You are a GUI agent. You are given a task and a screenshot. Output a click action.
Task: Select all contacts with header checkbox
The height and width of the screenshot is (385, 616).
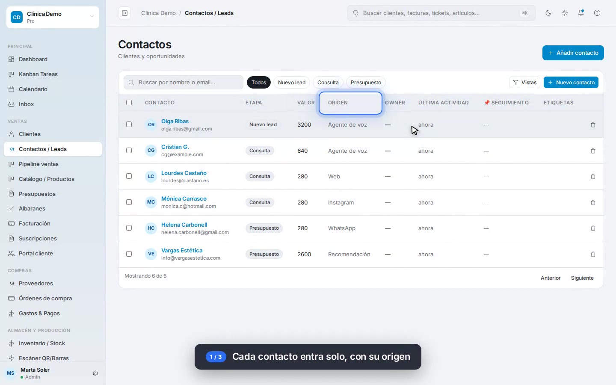click(x=129, y=103)
